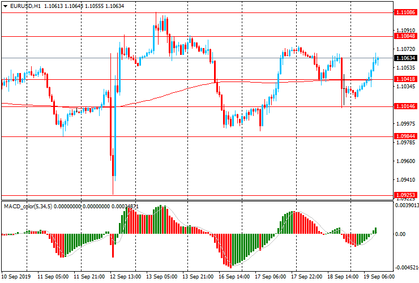Select the 13 Sep 05:00 time axis label

coord(162,276)
